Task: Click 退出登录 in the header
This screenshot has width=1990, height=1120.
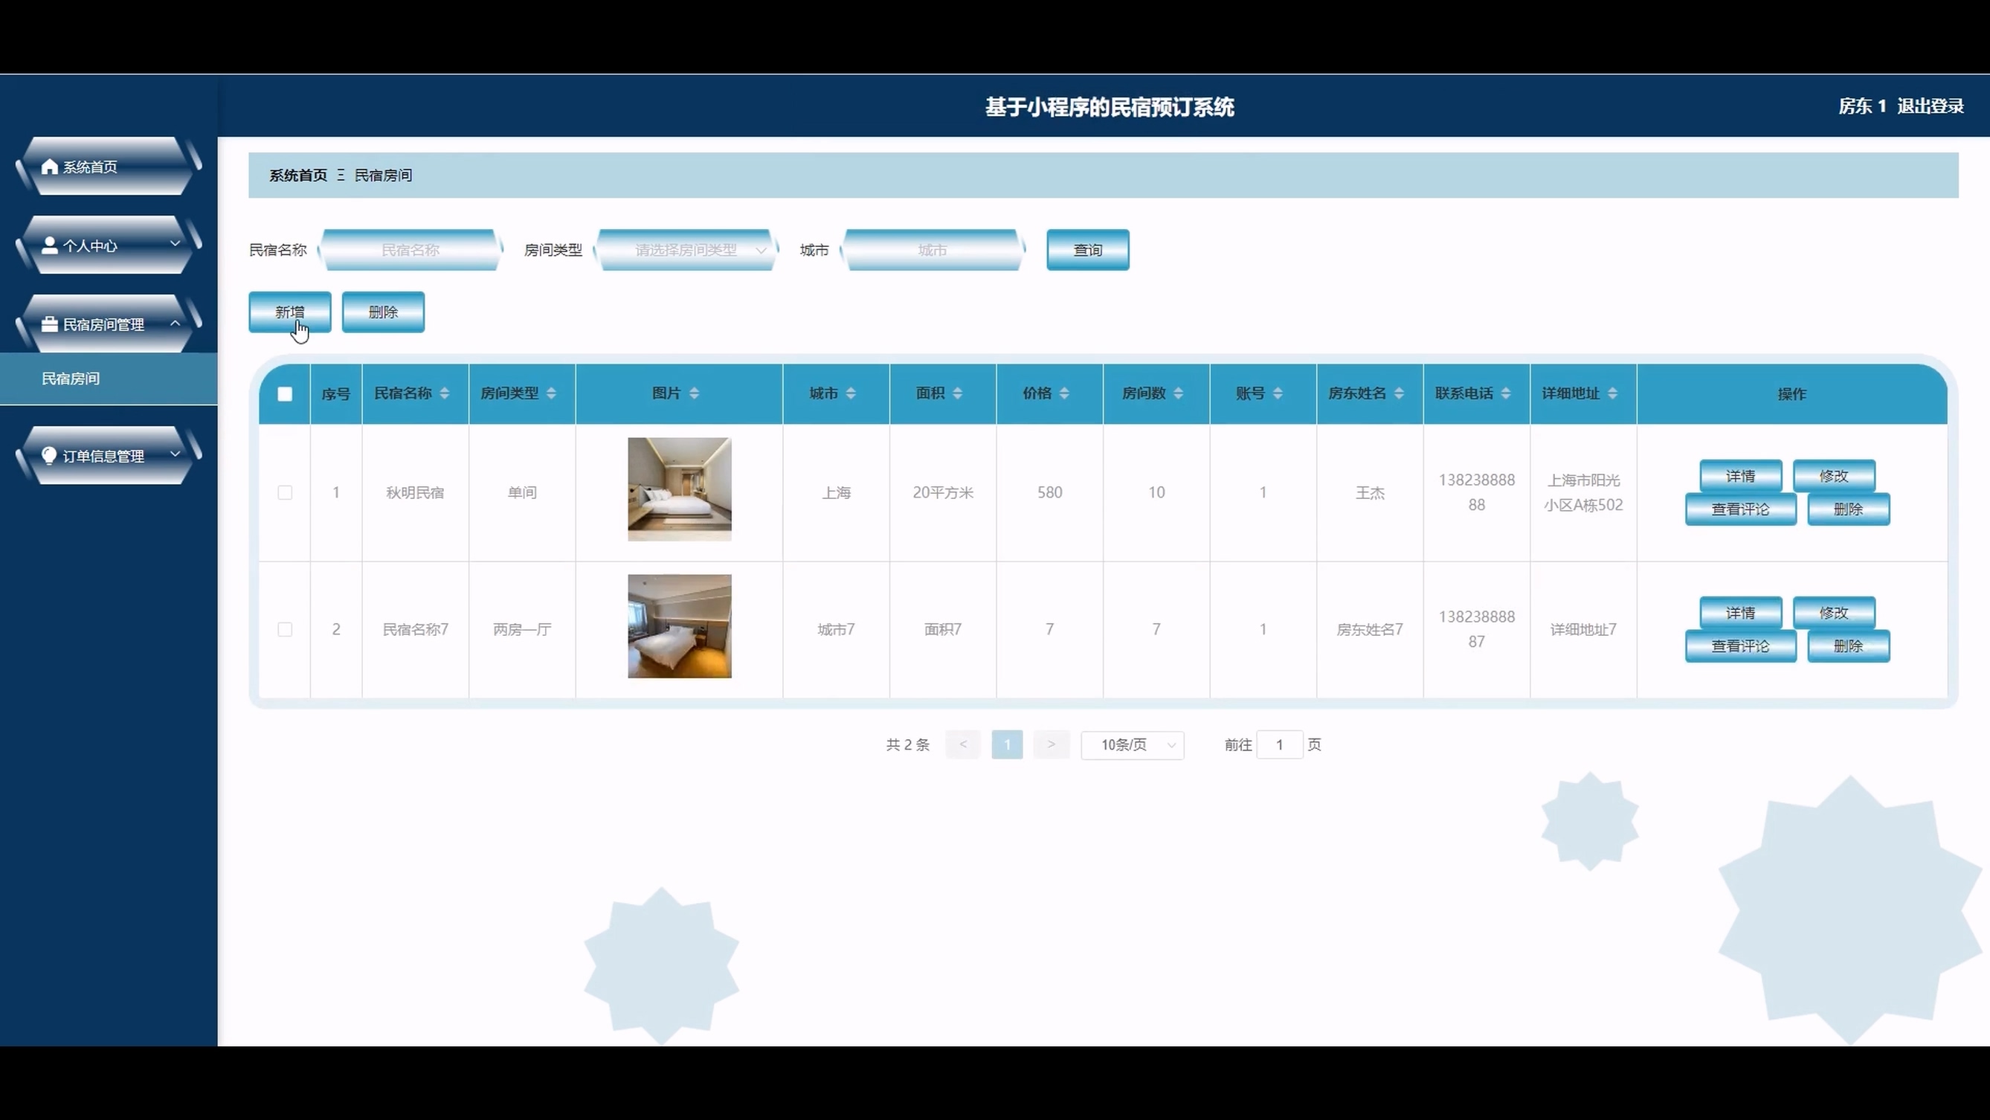Action: click(1930, 106)
